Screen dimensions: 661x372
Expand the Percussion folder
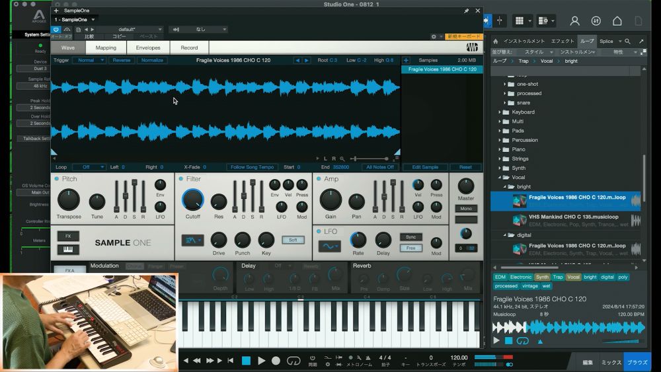tap(500, 140)
